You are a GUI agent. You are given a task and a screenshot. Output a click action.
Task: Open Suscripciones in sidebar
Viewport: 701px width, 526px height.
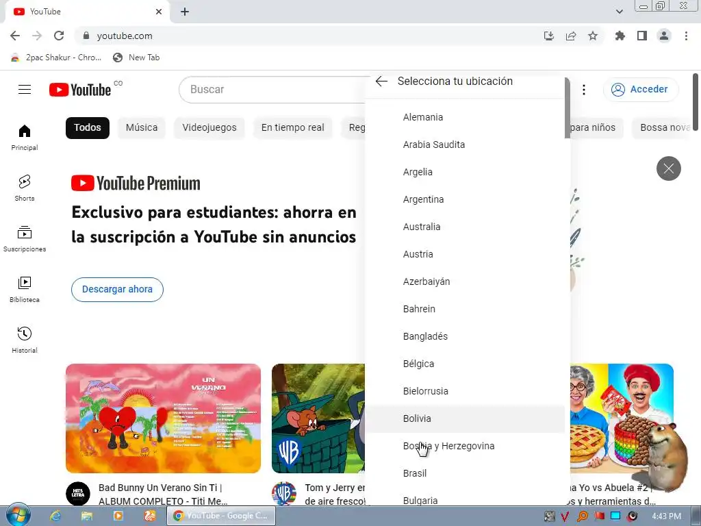[25, 239]
